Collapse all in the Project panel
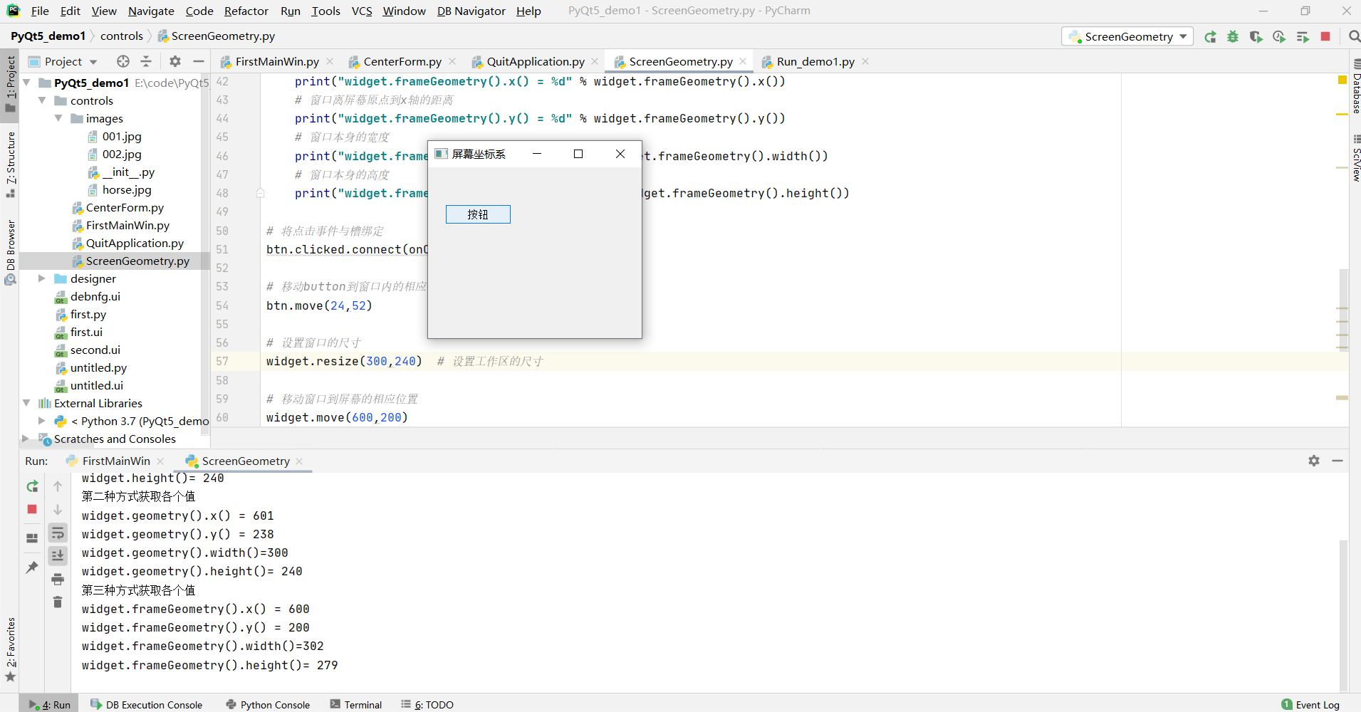The image size is (1361, 712). tap(146, 61)
